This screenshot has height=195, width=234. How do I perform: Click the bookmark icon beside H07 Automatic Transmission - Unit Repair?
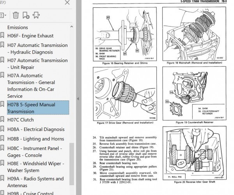click(2, 60)
